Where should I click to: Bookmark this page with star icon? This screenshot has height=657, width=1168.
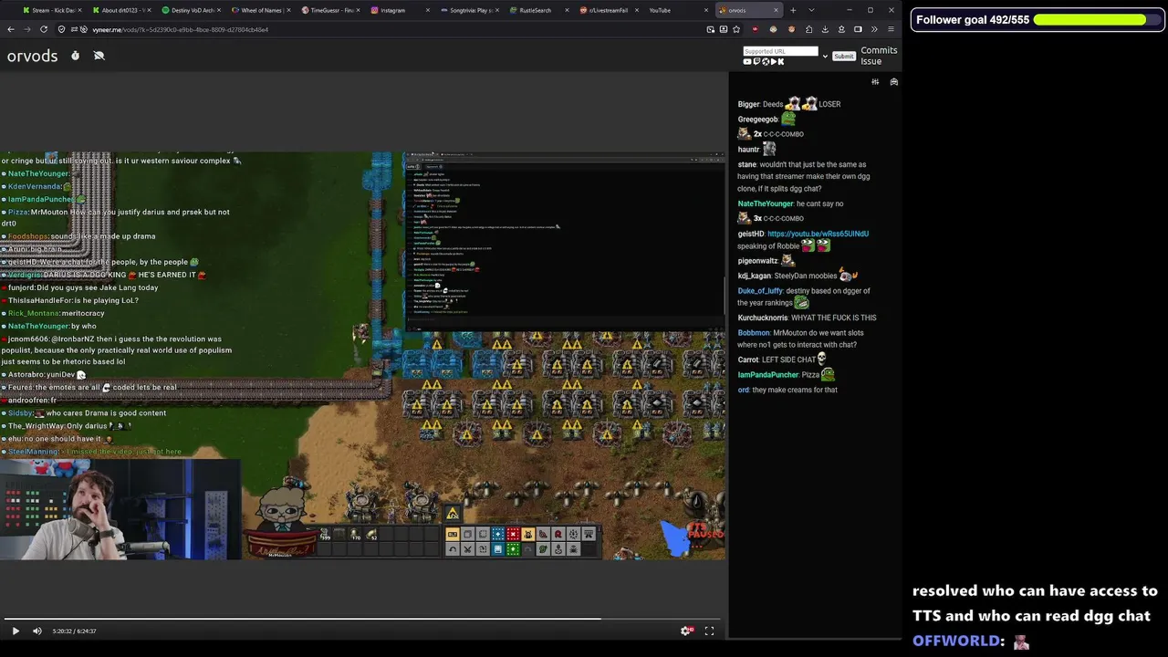(736, 29)
